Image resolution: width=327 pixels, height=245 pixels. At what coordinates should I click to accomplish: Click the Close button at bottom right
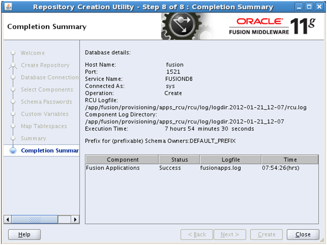point(303,235)
